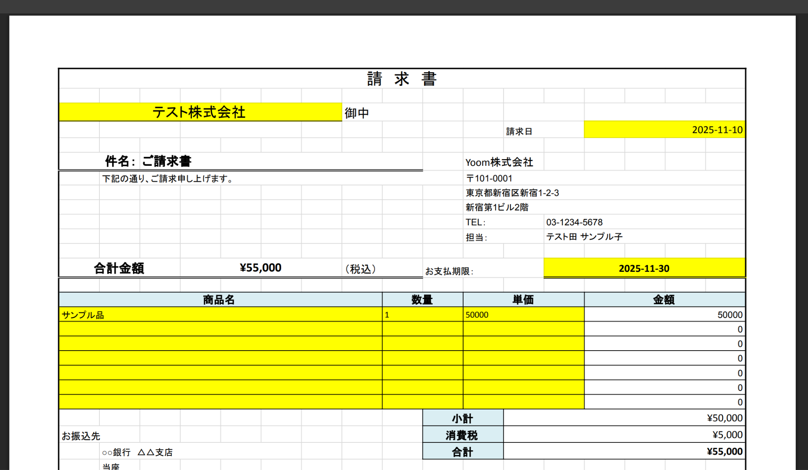Click the 御中 honorific text
808x470 pixels.
pos(357,113)
